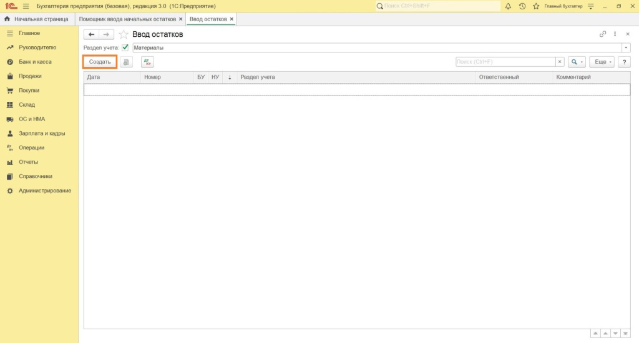The image size is (639, 343).
Task: Switch to Помощник ввода начальных остатков tab
Action: [127, 19]
